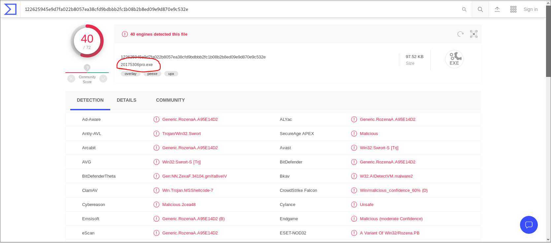The image size is (551, 243).
Task: Click the VirusTotal logo icon
Action: click(x=10, y=9)
